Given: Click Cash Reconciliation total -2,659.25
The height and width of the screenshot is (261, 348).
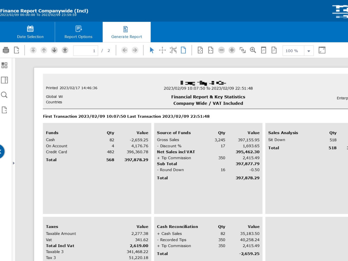Looking at the screenshot, I should click(249, 254).
